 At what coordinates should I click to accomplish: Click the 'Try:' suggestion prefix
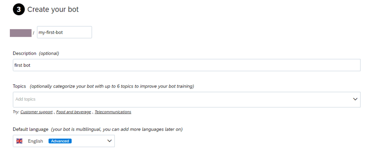pyautogui.click(x=16, y=112)
